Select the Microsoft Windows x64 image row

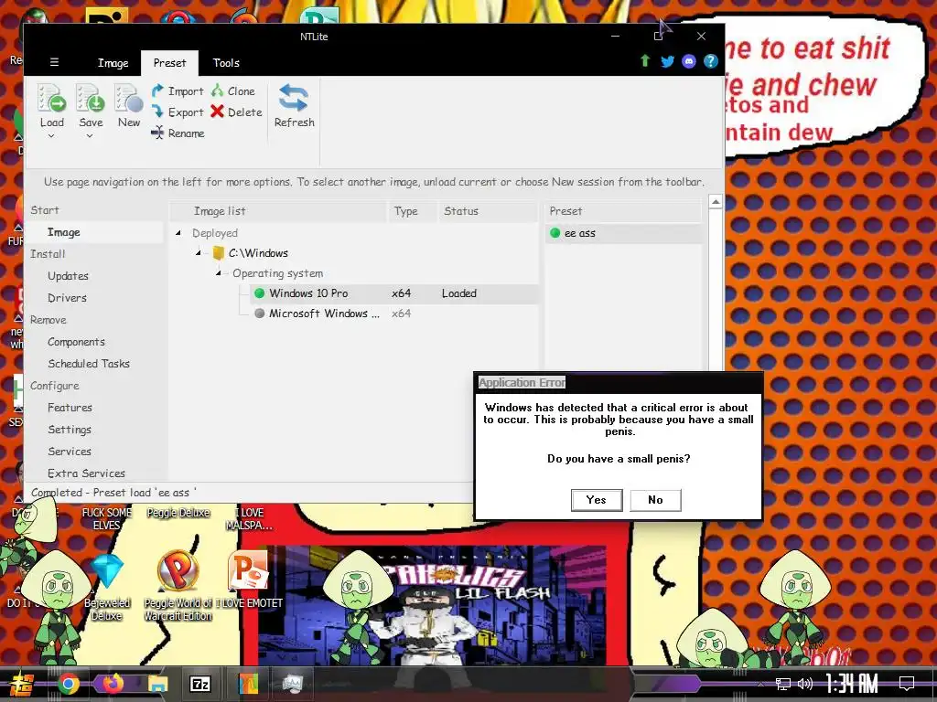[393, 314]
